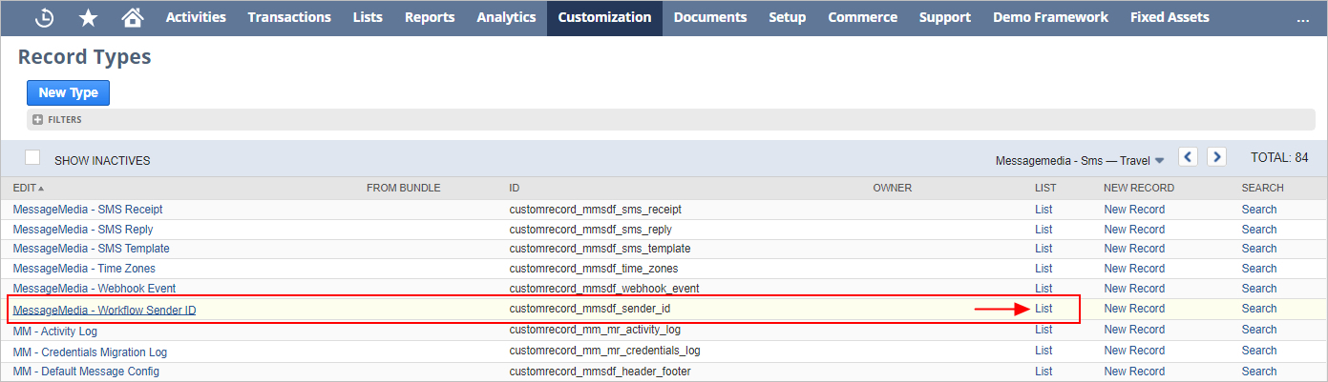Sort by the Edit column header
Screen dimensions: 1328x382
tap(29, 188)
